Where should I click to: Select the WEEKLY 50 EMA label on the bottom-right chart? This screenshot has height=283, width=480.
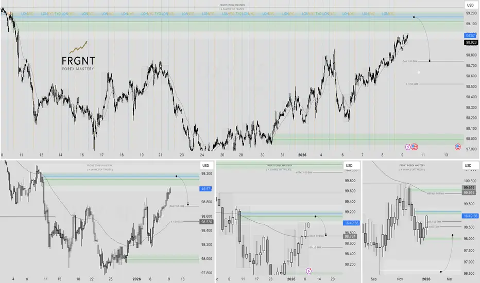tap(435, 193)
